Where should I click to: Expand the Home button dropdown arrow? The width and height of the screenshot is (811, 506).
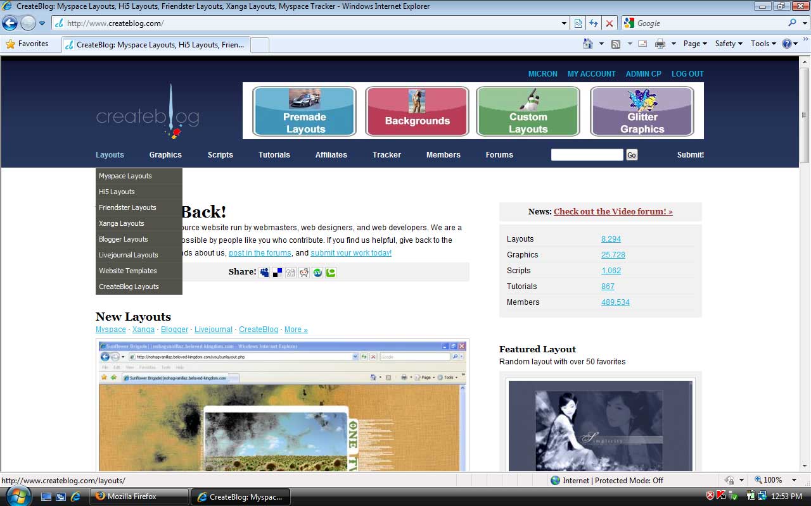[x=601, y=44]
